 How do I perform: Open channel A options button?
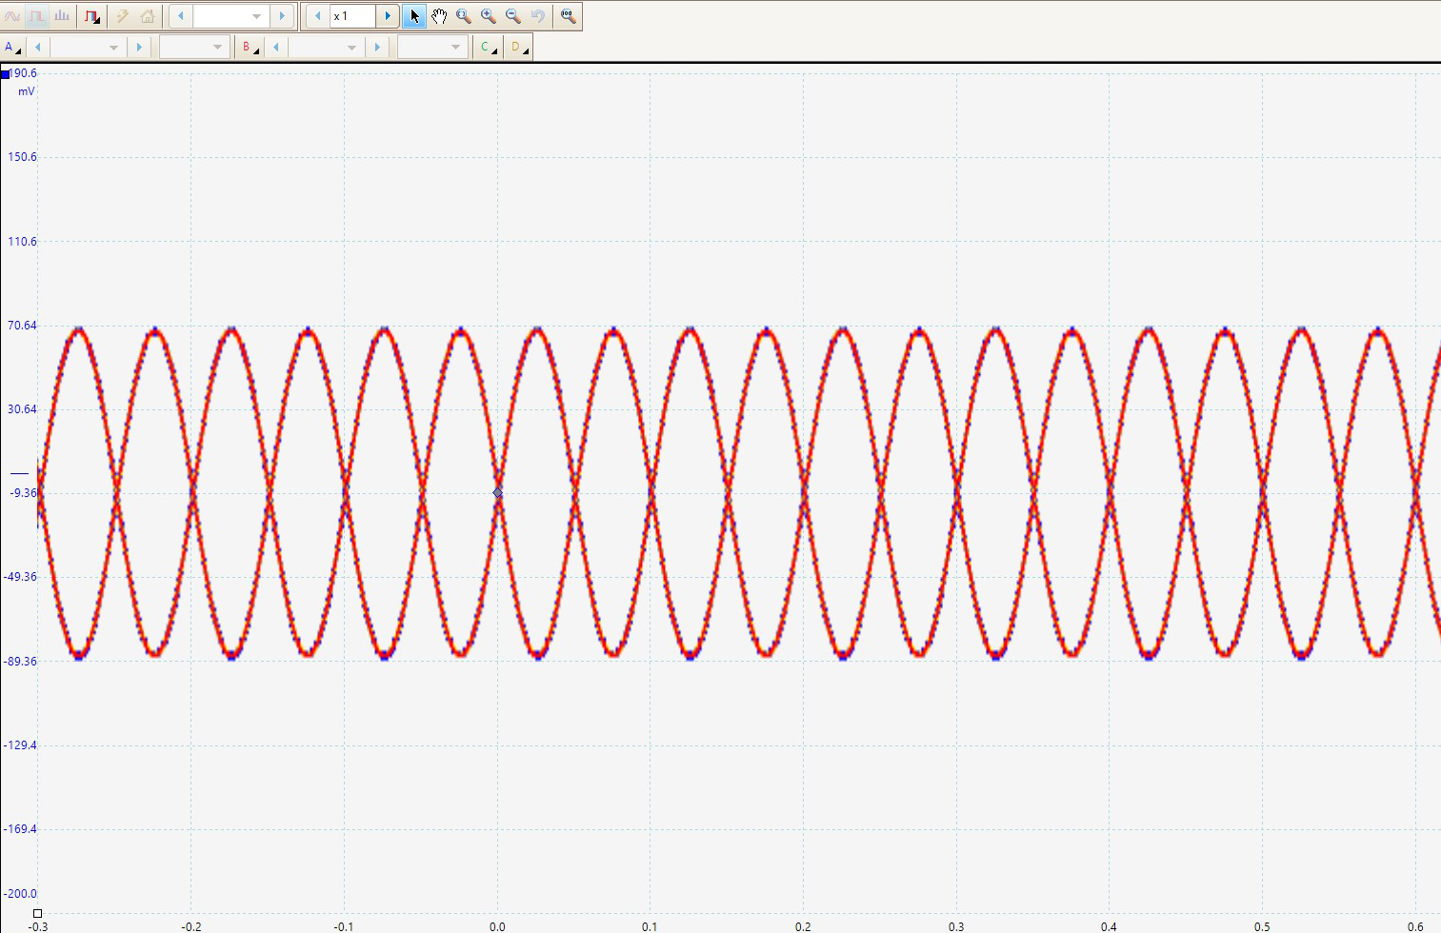12,47
